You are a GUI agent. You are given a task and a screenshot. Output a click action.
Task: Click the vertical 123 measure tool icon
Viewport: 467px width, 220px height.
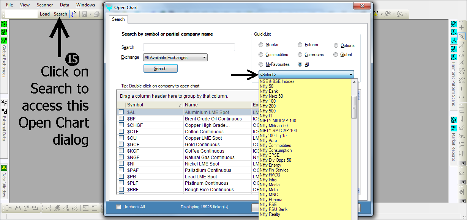(x=8, y=208)
